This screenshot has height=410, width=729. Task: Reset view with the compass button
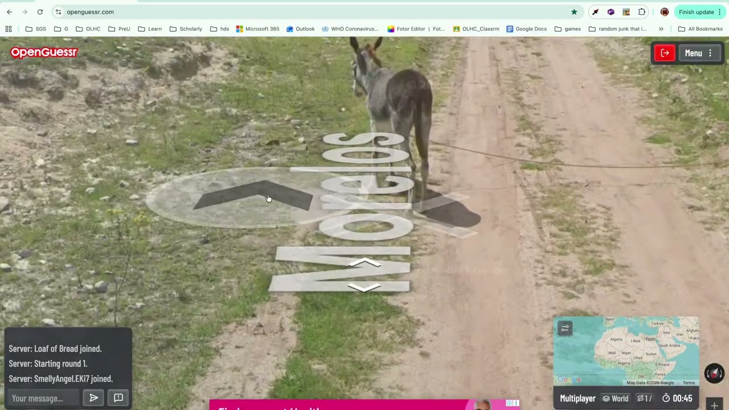(x=714, y=374)
